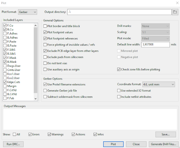Toggle Plot footprint references
180x148 pixels.
45,39
